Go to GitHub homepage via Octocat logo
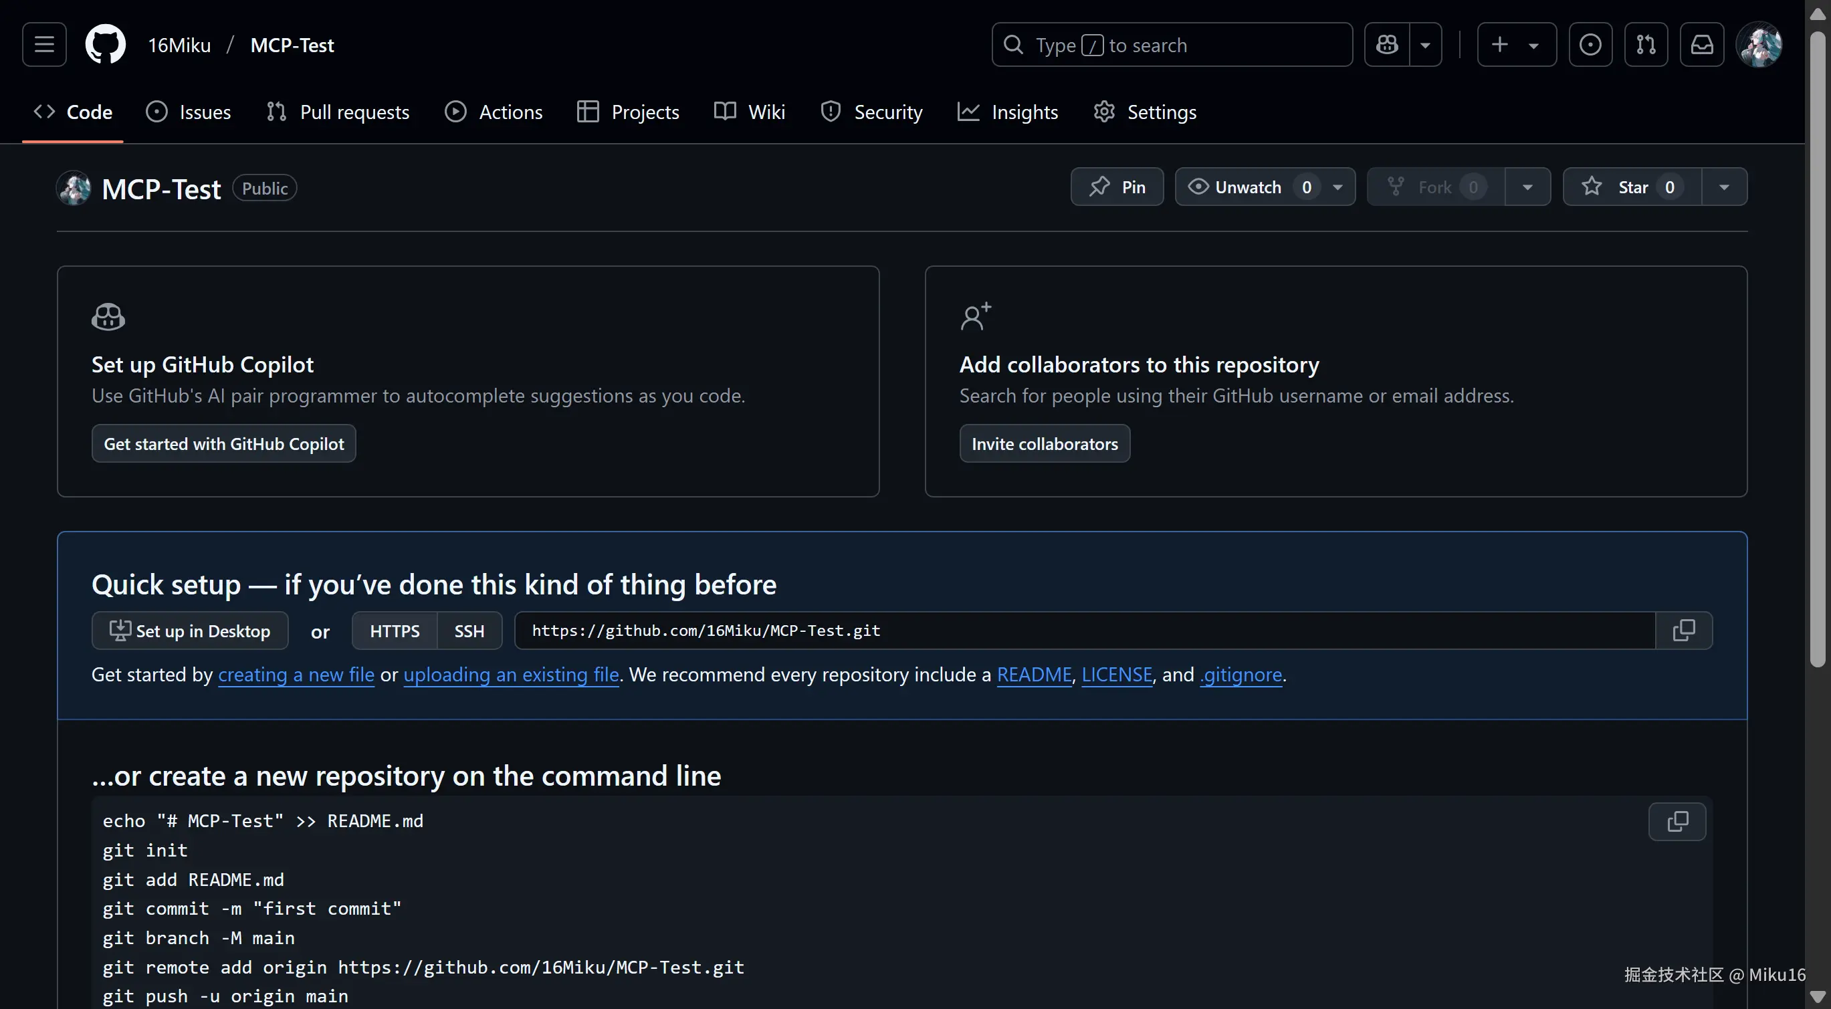The height and width of the screenshot is (1009, 1831). point(105,45)
